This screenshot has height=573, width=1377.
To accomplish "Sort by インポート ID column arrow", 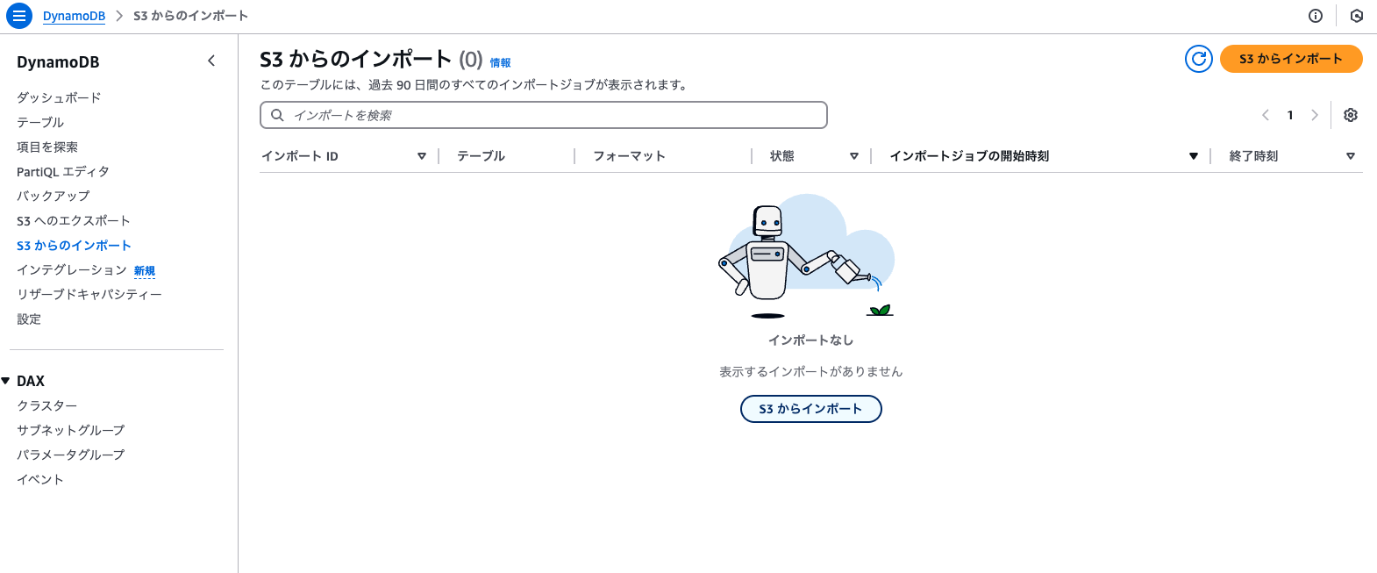I will pos(422,156).
